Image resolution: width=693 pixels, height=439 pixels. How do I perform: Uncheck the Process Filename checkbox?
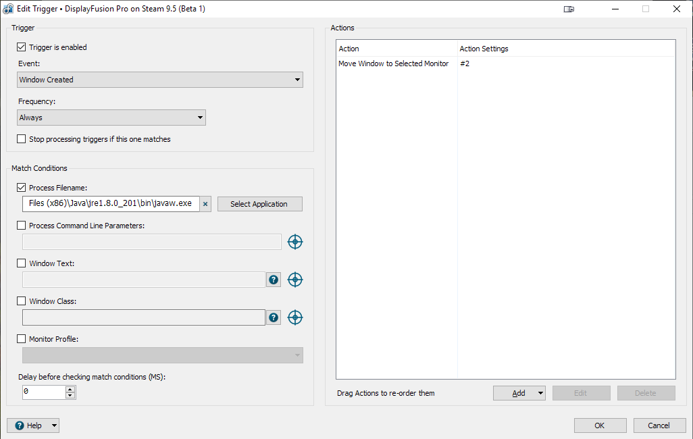22,188
